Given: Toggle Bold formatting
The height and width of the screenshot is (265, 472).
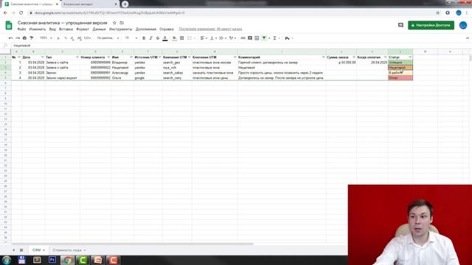Looking at the screenshot, I should tap(144, 38).
